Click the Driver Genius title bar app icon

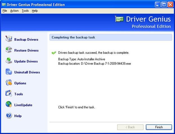click(4, 4)
